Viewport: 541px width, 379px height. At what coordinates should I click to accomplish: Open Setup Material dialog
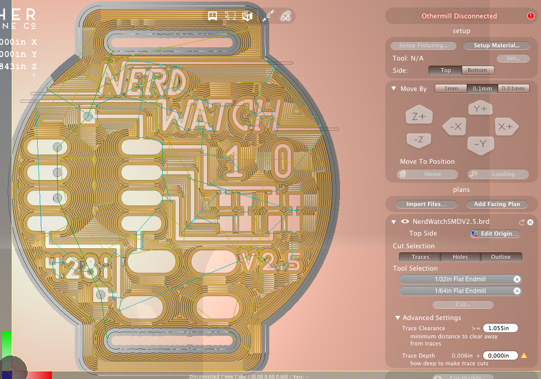click(497, 45)
